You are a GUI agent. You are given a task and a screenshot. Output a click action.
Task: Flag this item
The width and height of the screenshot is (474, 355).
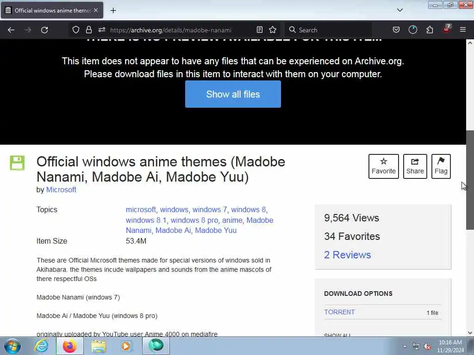[x=441, y=166]
